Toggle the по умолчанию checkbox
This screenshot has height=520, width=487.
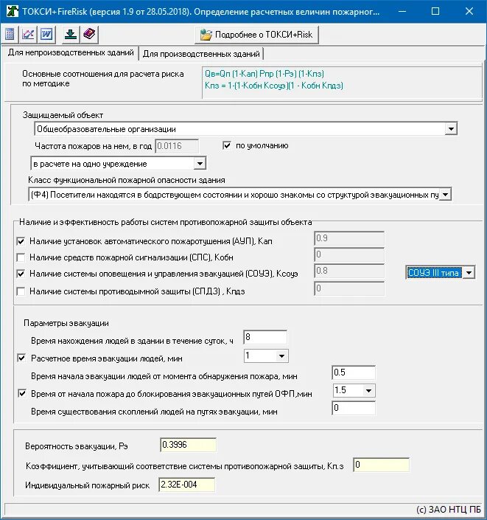[x=227, y=145]
